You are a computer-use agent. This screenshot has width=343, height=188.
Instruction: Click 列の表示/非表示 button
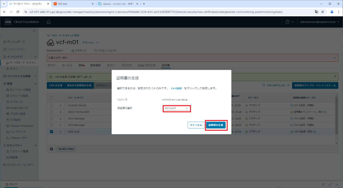point(66,149)
